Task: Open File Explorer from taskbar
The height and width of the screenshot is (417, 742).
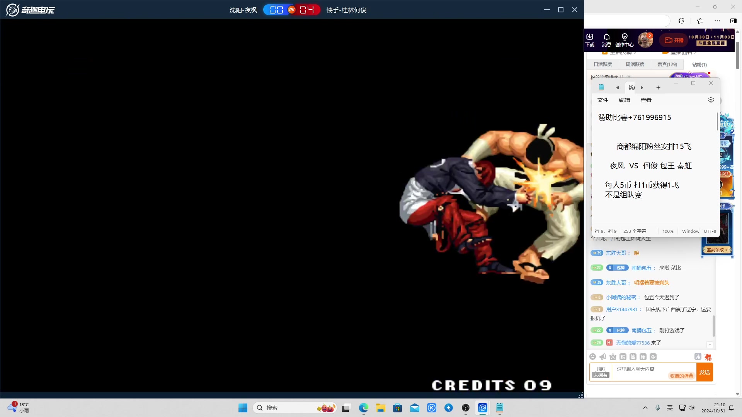Action: pyautogui.click(x=381, y=408)
